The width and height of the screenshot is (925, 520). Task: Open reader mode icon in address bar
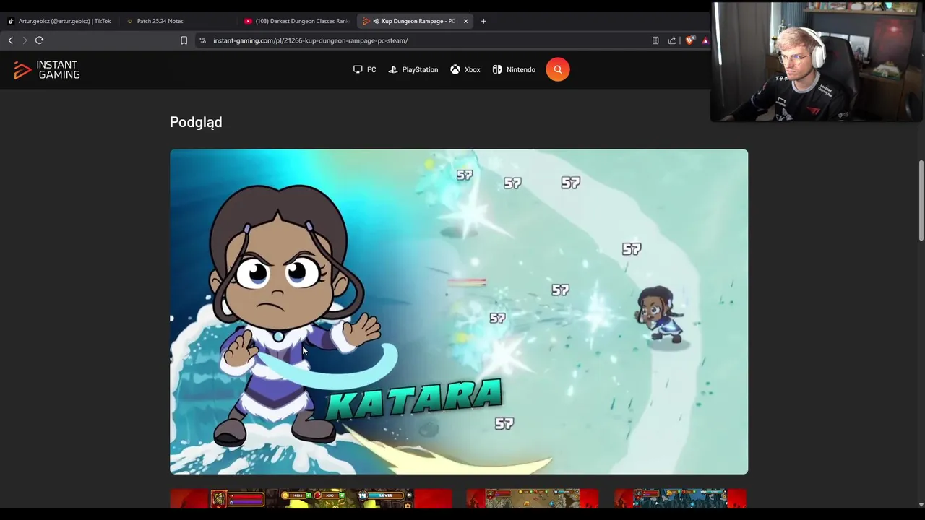655,40
